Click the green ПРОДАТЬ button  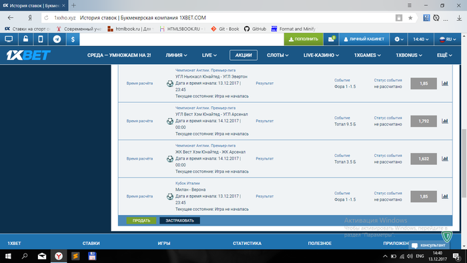141,220
